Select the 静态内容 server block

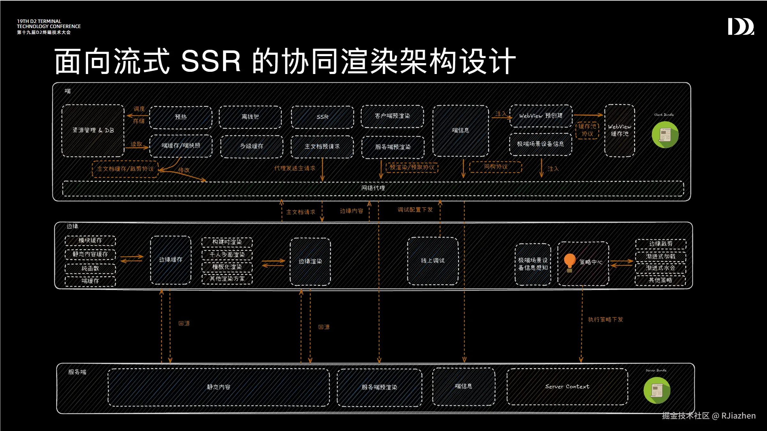(x=219, y=387)
